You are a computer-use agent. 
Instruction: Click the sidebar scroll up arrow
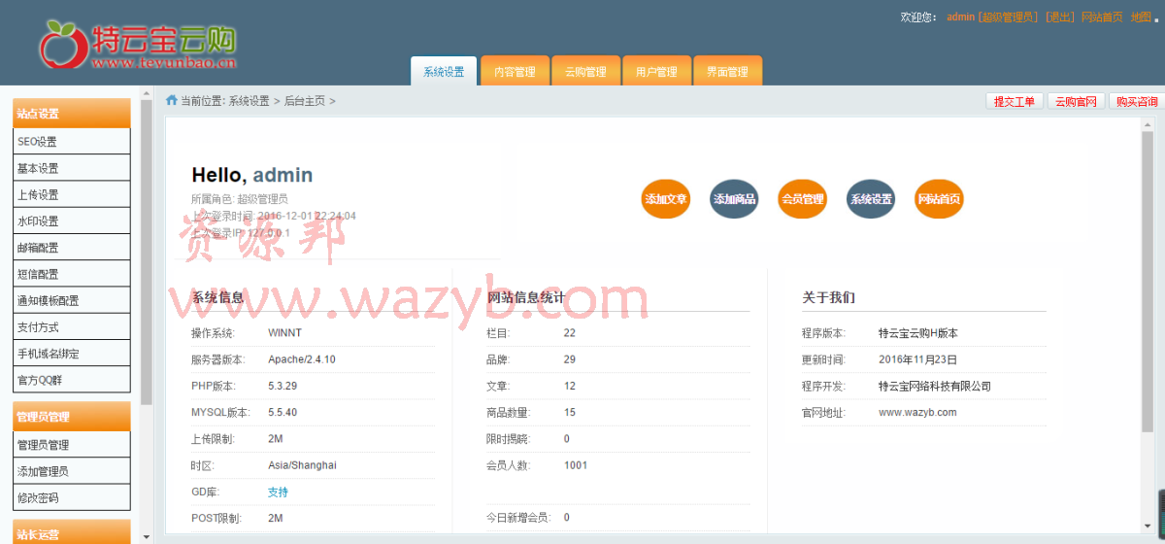[147, 93]
